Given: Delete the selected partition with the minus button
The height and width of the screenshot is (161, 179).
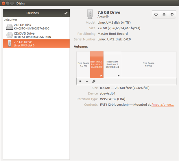Looking at the screenshot, I should [x=87, y=82].
